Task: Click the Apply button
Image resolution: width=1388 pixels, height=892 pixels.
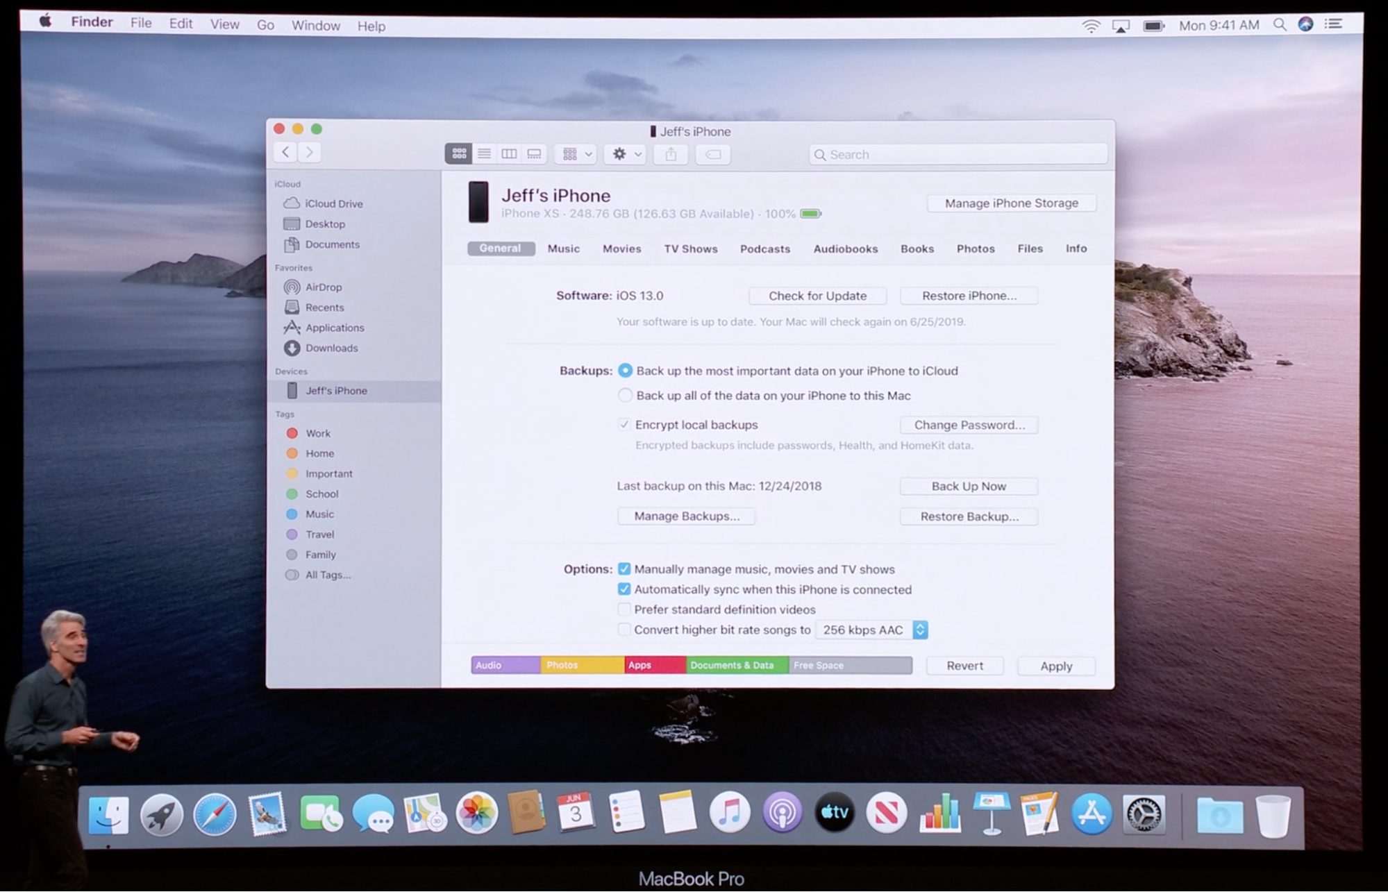Action: [1056, 666]
